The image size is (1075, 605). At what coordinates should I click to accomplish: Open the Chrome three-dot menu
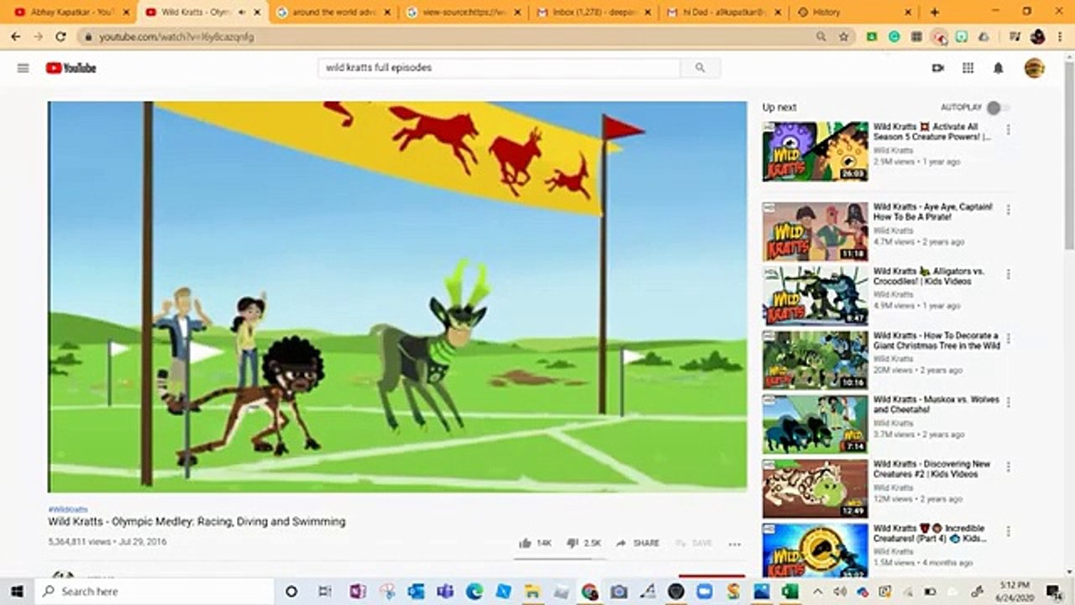pos(1061,37)
